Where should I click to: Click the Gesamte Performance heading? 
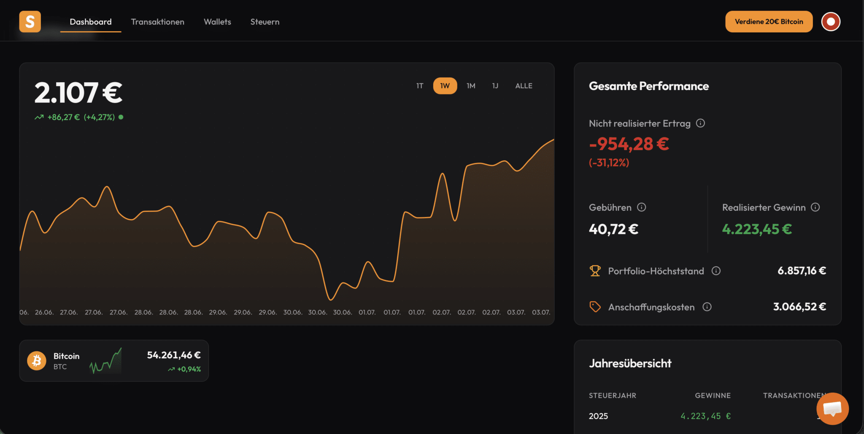click(649, 86)
